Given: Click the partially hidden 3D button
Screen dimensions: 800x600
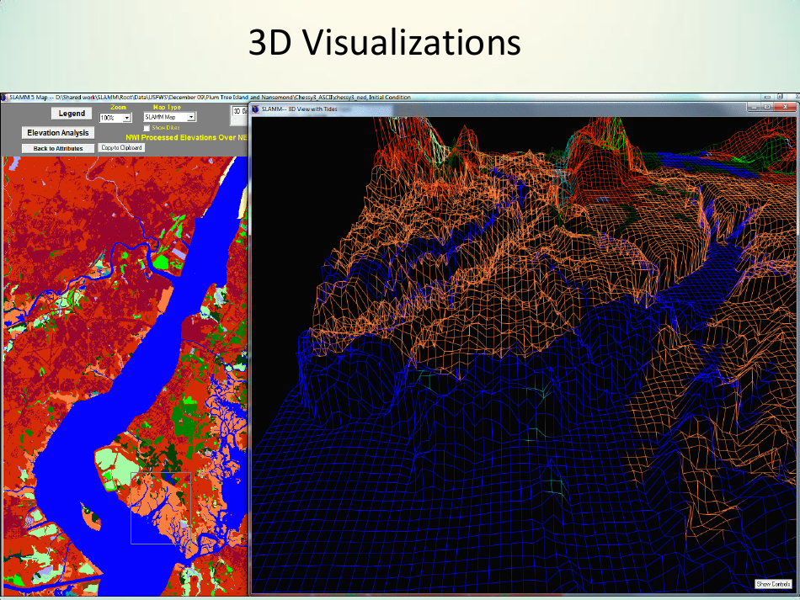Looking at the screenshot, I should point(237,111).
